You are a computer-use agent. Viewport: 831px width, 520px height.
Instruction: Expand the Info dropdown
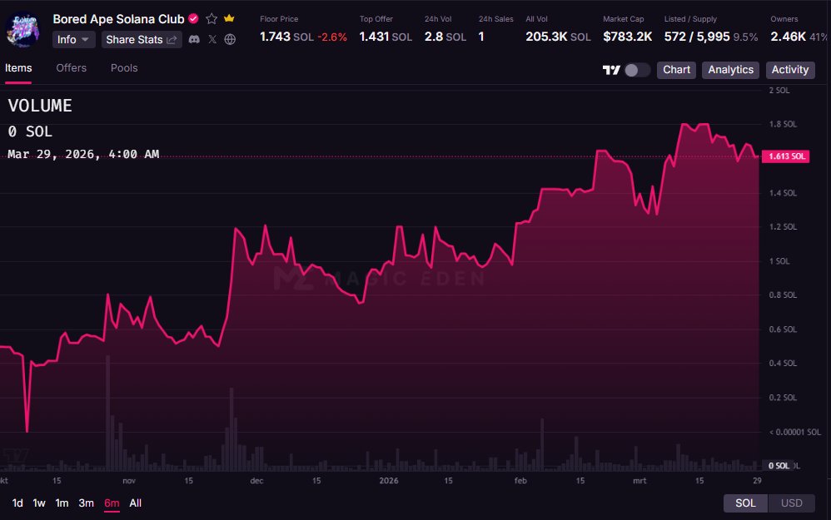(73, 40)
